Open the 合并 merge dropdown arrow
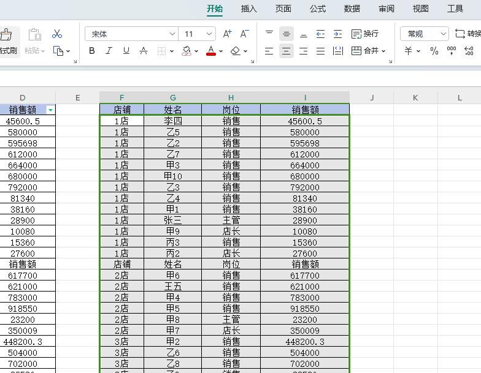The width and height of the screenshot is (481, 373). click(383, 51)
